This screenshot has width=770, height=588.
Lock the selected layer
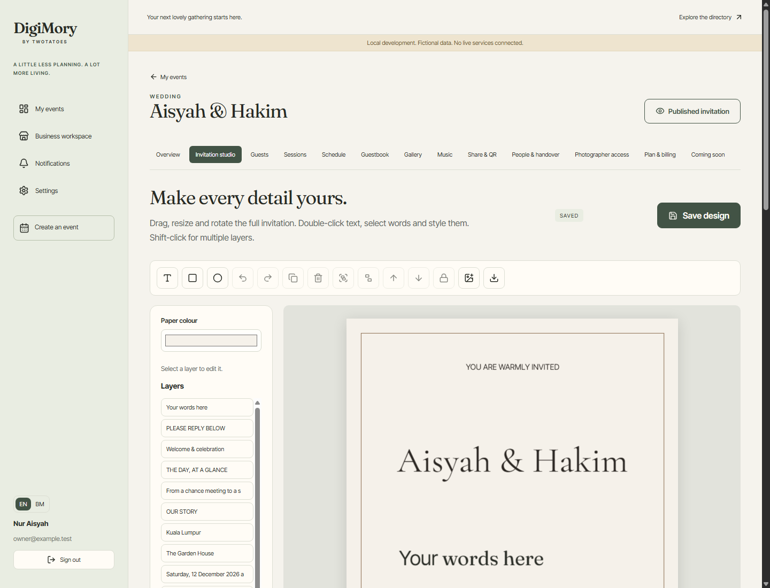coord(444,278)
